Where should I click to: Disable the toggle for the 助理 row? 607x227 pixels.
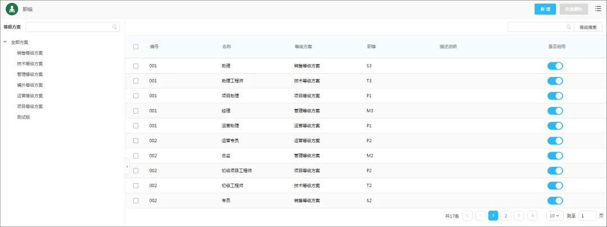[555, 66]
